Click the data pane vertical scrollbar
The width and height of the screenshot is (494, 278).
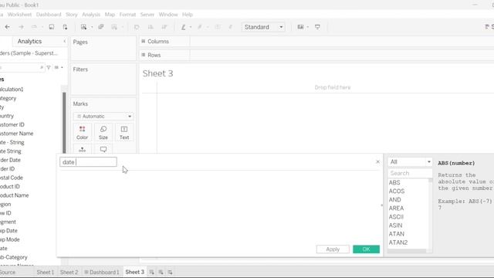coord(64,123)
